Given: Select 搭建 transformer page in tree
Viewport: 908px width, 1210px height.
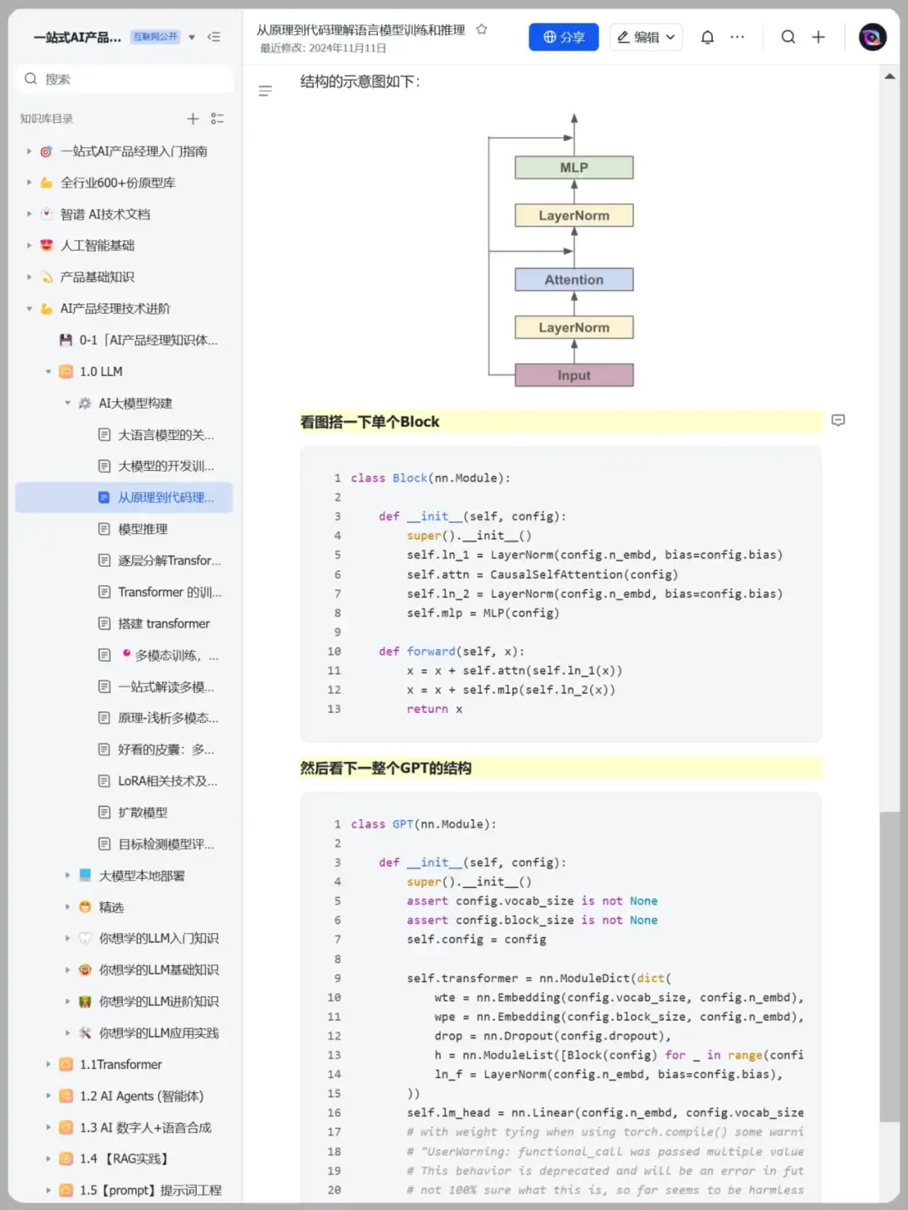Looking at the screenshot, I should [x=163, y=623].
